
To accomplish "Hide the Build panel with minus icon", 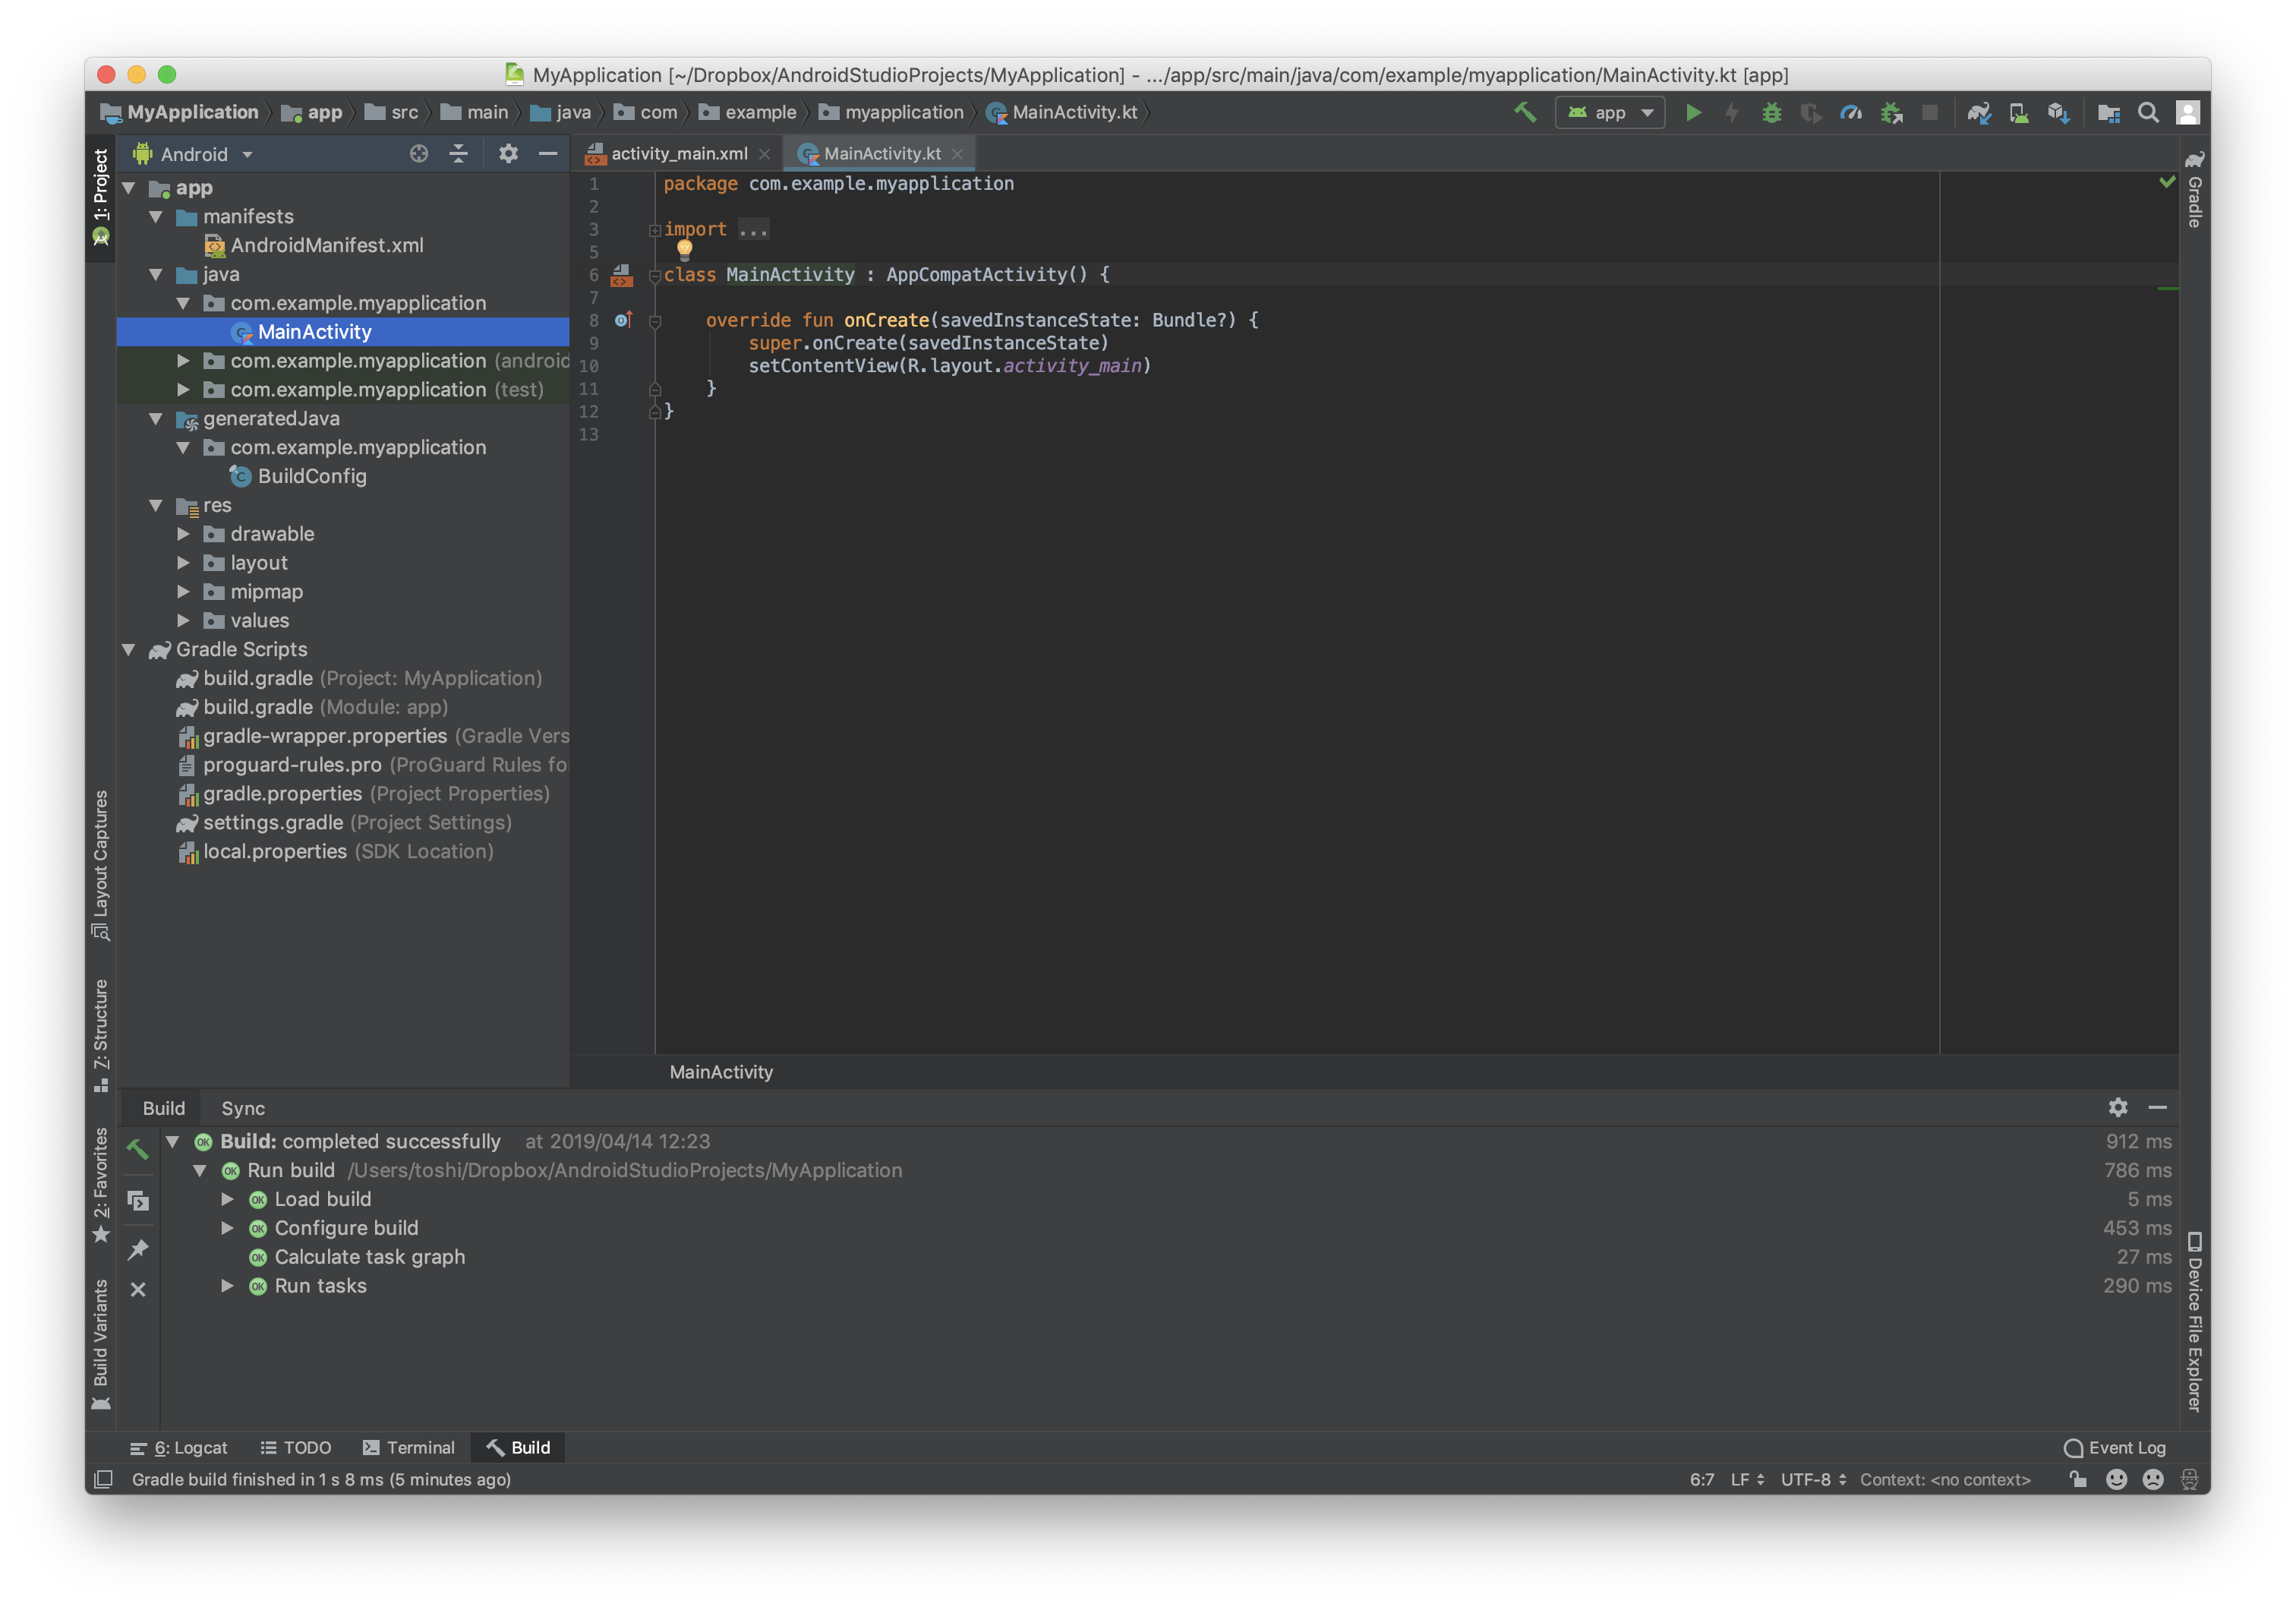I will click(x=2158, y=1107).
